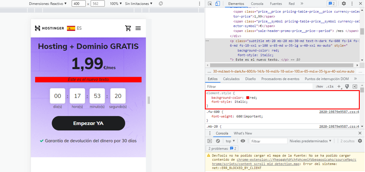Open the stylesheet link beside .fw-600
Screen dimensions: 365x172
click(x=340, y=112)
